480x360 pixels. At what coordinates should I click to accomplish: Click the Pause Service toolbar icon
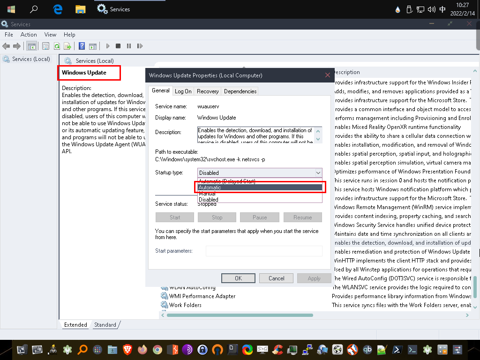[x=129, y=46]
